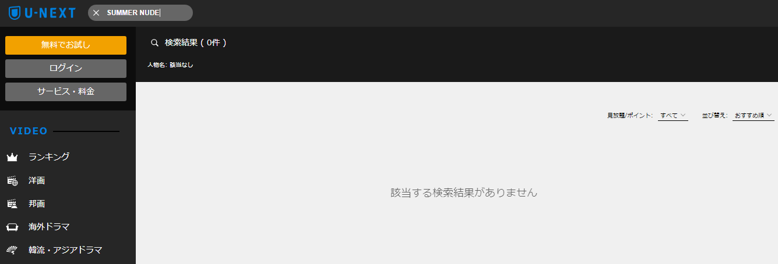Image resolution: width=778 pixels, height=264 pixels.
Task: Click inside the SUMMER NUDE search field
Action: pos(146,13)
